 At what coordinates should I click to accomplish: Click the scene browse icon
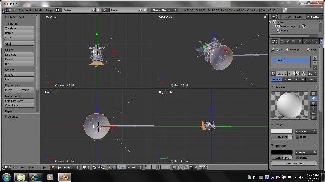point(105,10)
